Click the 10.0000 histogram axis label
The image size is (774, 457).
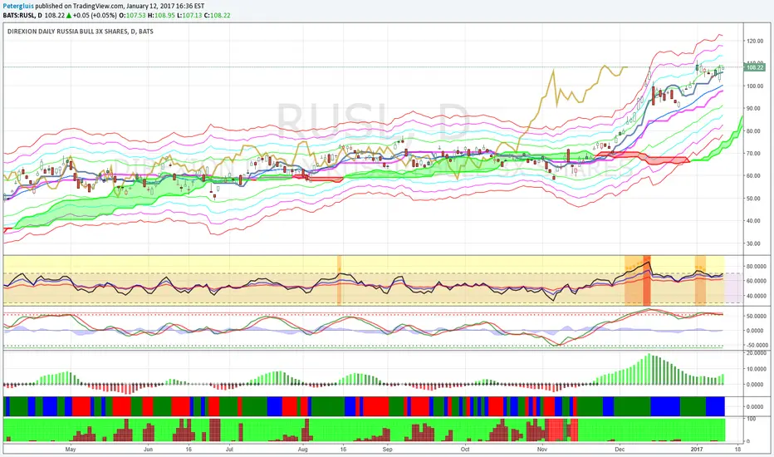(756, 369)
